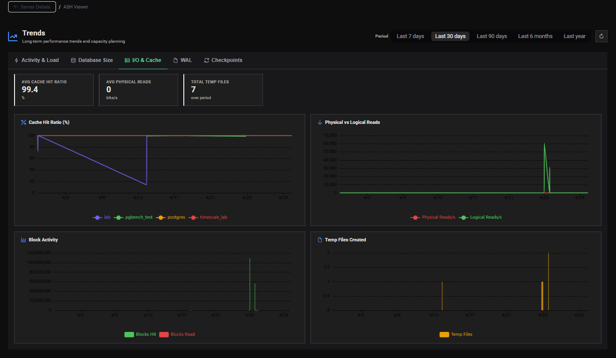Switch to the Database Size tab
Image resolution: width=616 pixels, height=358 pixels.
(92, 60)
